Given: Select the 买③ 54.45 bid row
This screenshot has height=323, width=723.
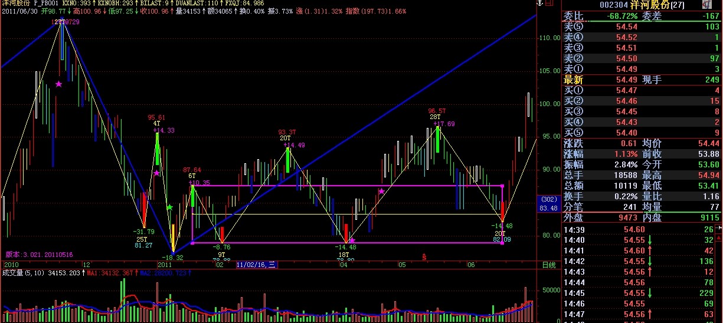Looking at the screenshot, I should click(642, 111).
